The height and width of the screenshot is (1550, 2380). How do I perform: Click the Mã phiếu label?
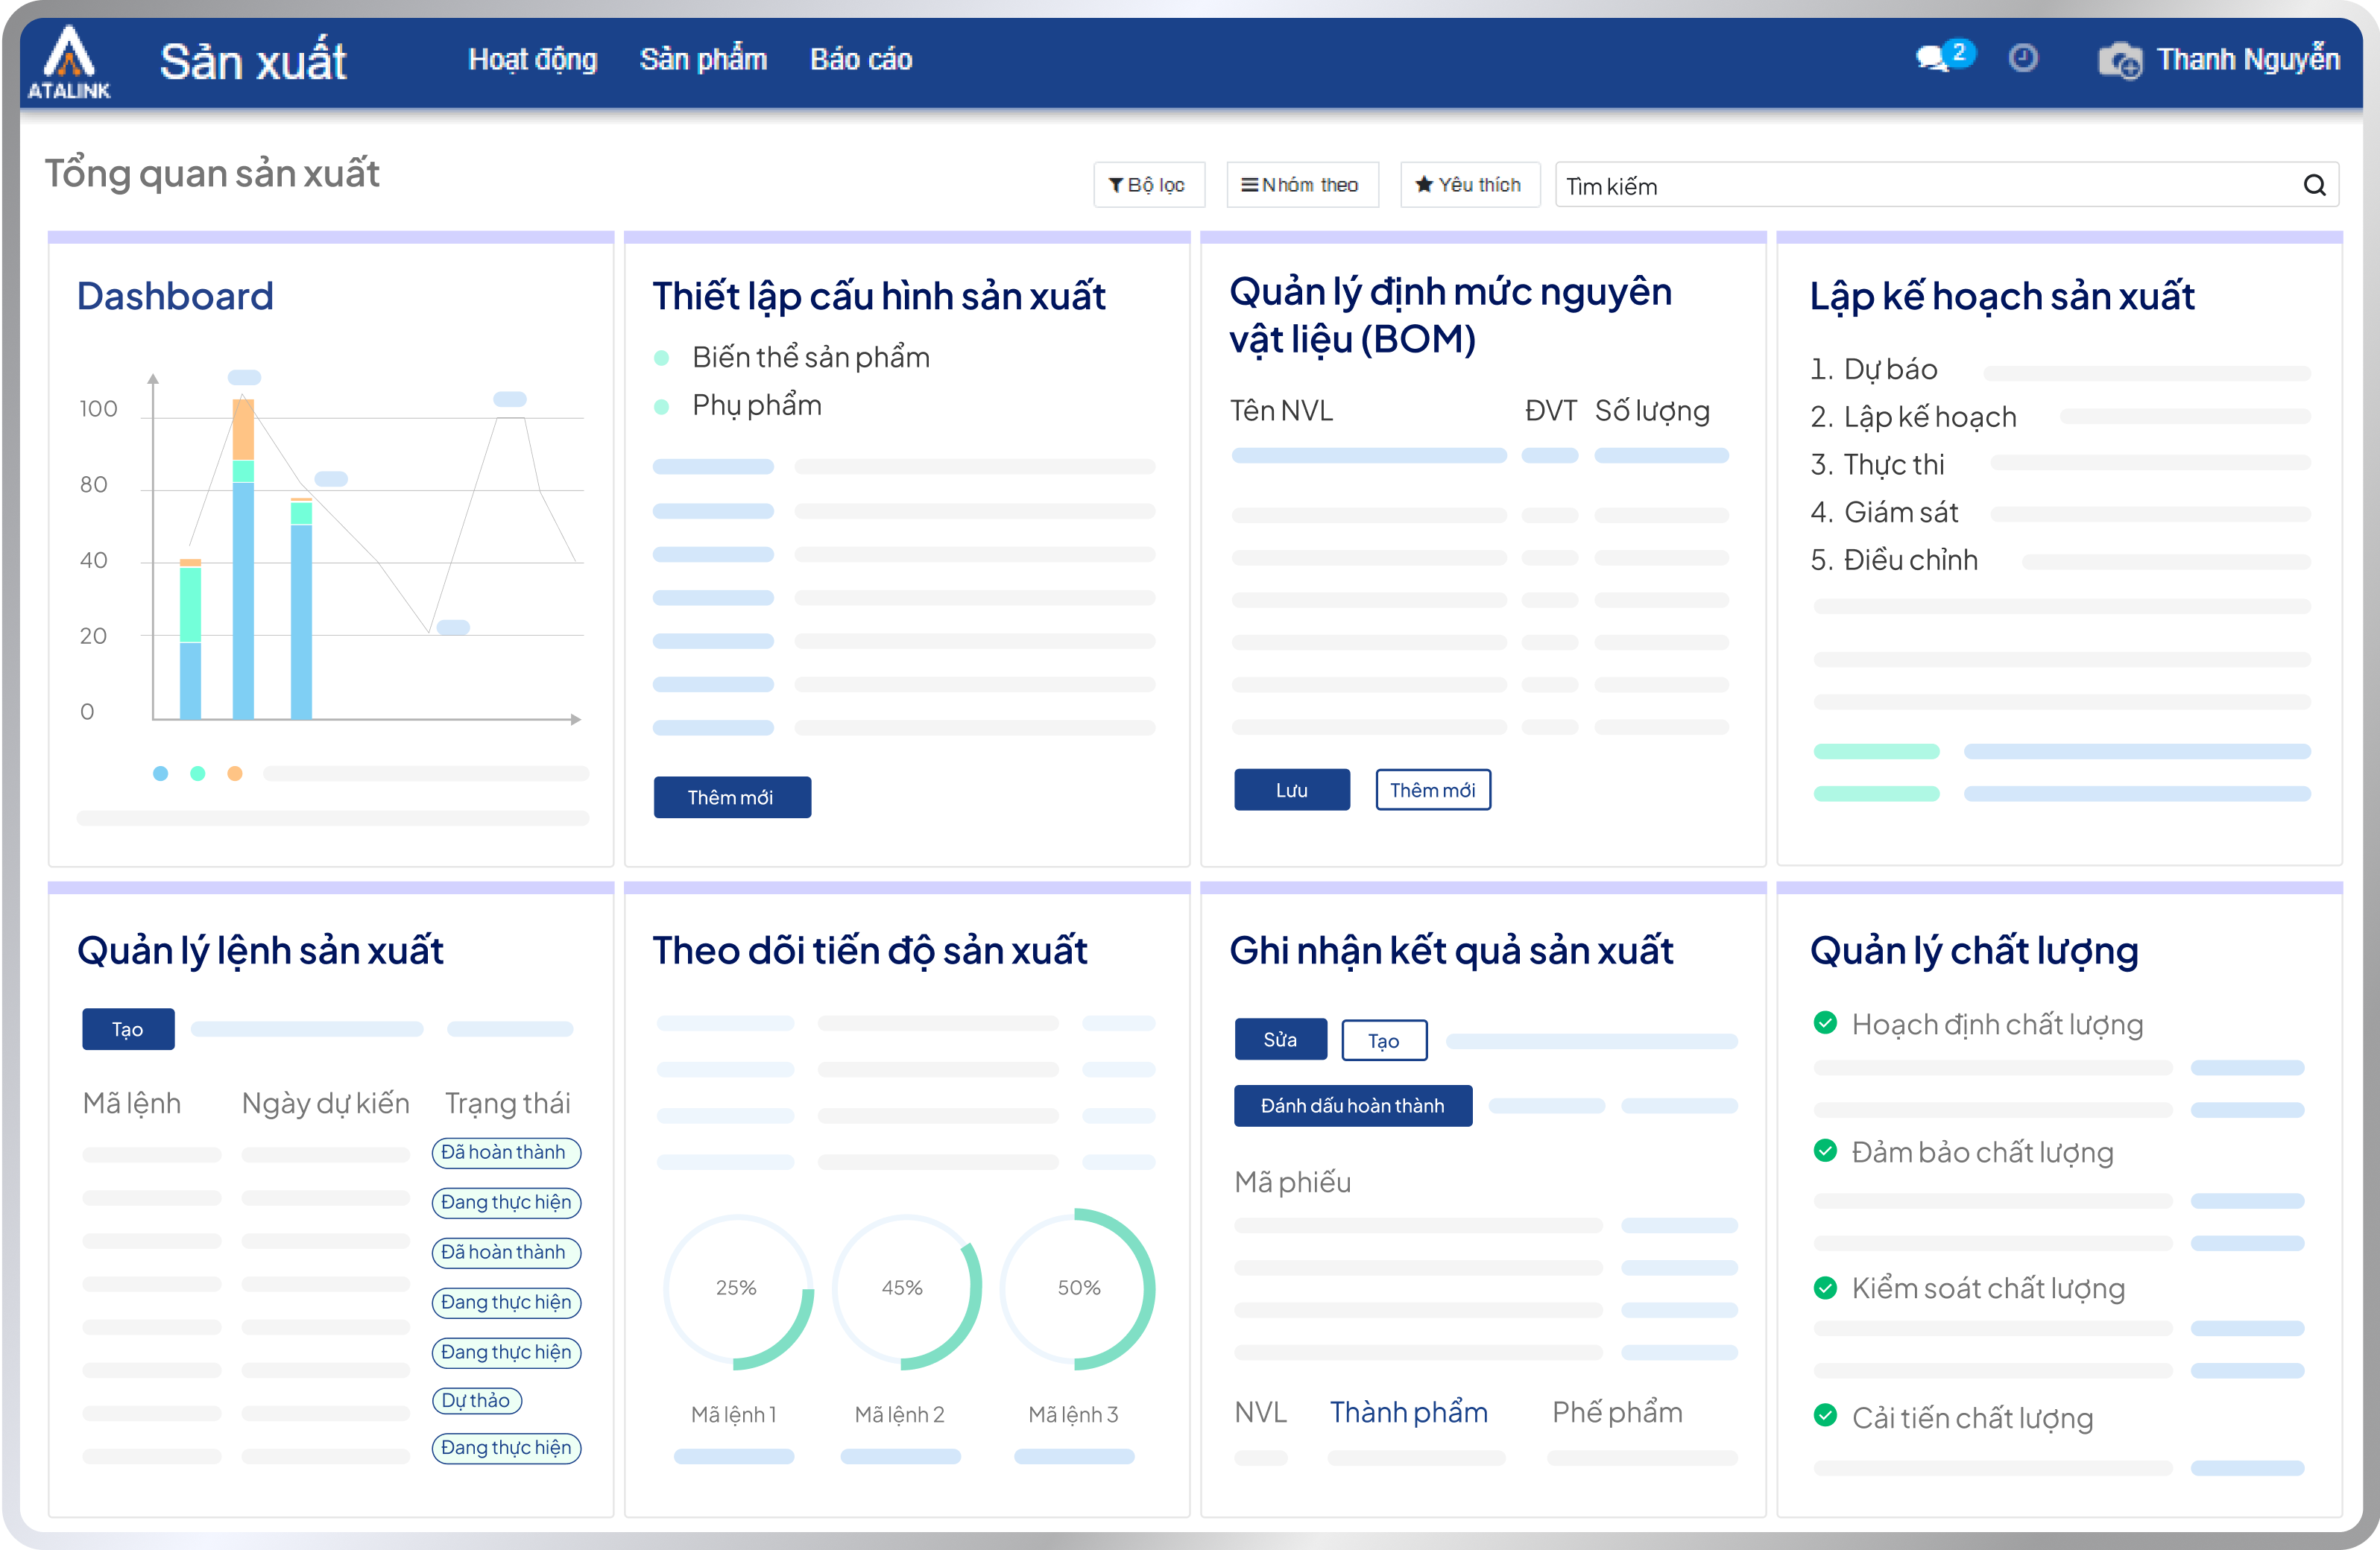coord(1293,1182)
